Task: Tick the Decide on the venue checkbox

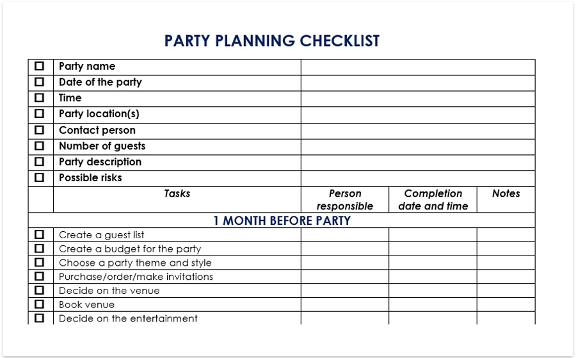Action: [40, 291]
